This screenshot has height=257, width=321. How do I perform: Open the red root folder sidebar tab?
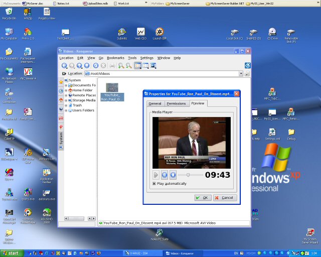61,118
